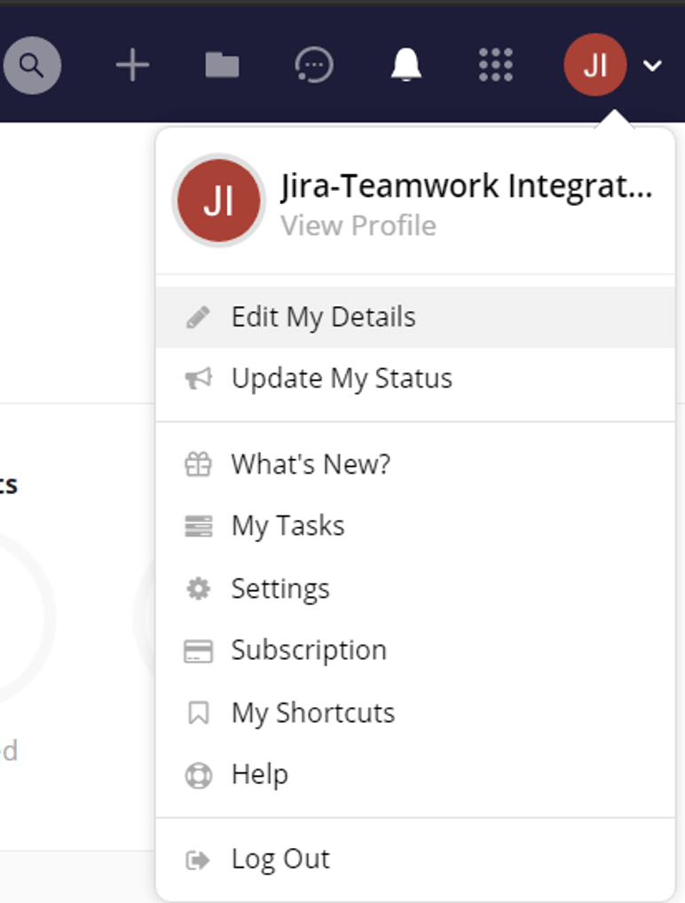685x903 pixels.
Task: Select Edit My Details
Action: click(x=323, y=318)
